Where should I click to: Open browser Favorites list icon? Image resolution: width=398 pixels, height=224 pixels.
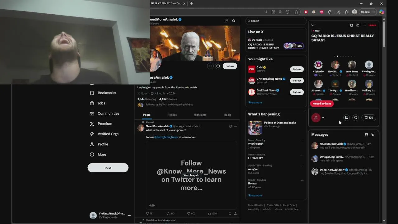pos(346,12)
